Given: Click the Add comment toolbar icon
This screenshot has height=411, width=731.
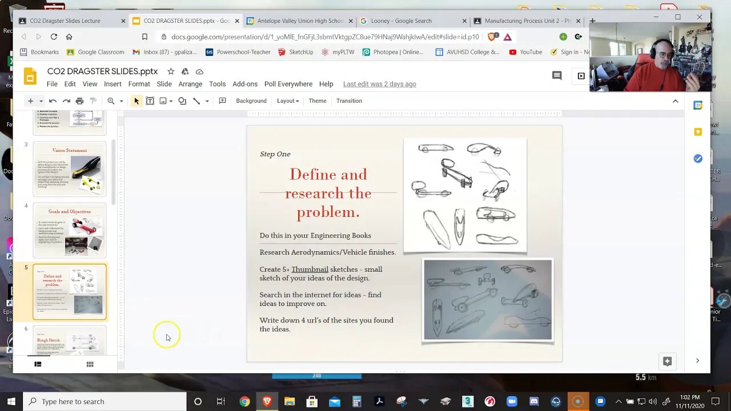Looking at the screenshot, I should 223,101.
